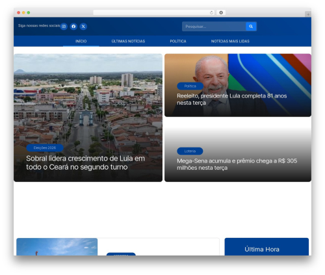Click the green maximize window button
Viewport: 325px width, 275px height.
tap(29, 12)
